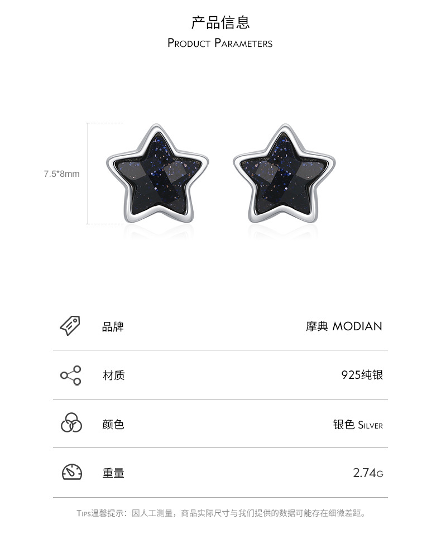Viewport: 441px width, 544px height.
Task: Click the Product Parameters subtitle
Action: coord(220,43)
